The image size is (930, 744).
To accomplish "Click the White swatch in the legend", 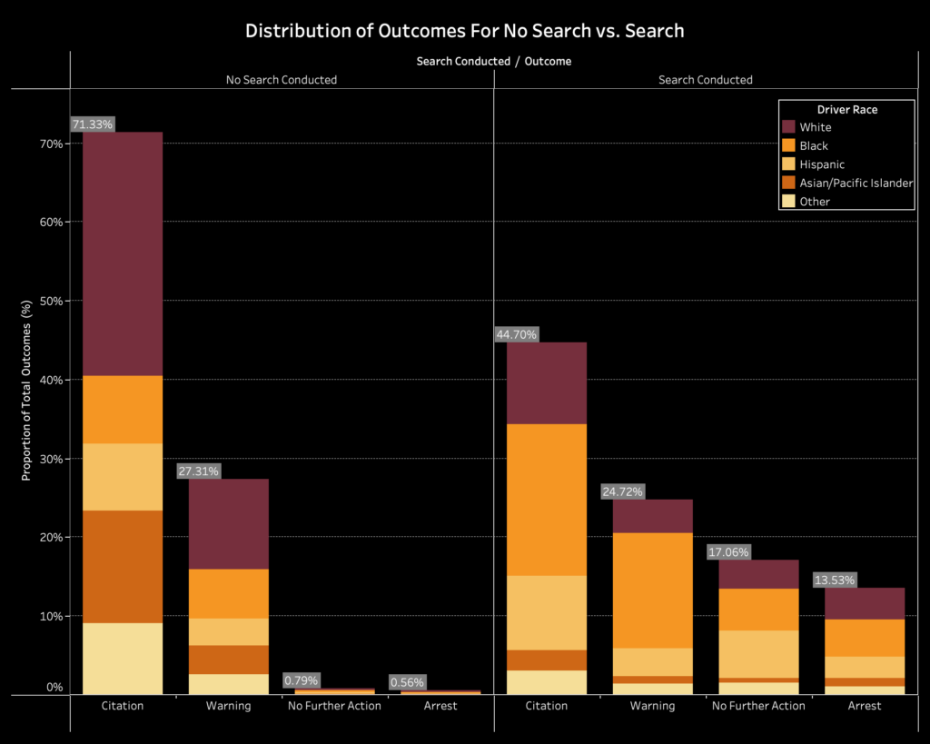I will (788, 127).
